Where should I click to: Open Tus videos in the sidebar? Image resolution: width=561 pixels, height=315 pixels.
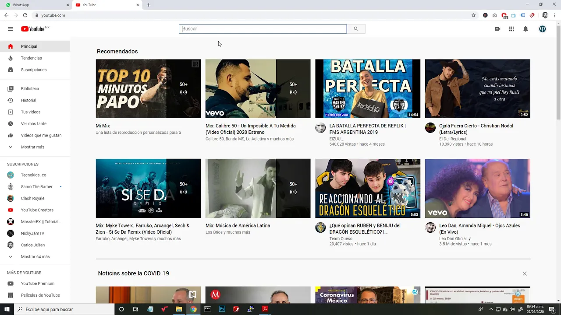(35, 112)
